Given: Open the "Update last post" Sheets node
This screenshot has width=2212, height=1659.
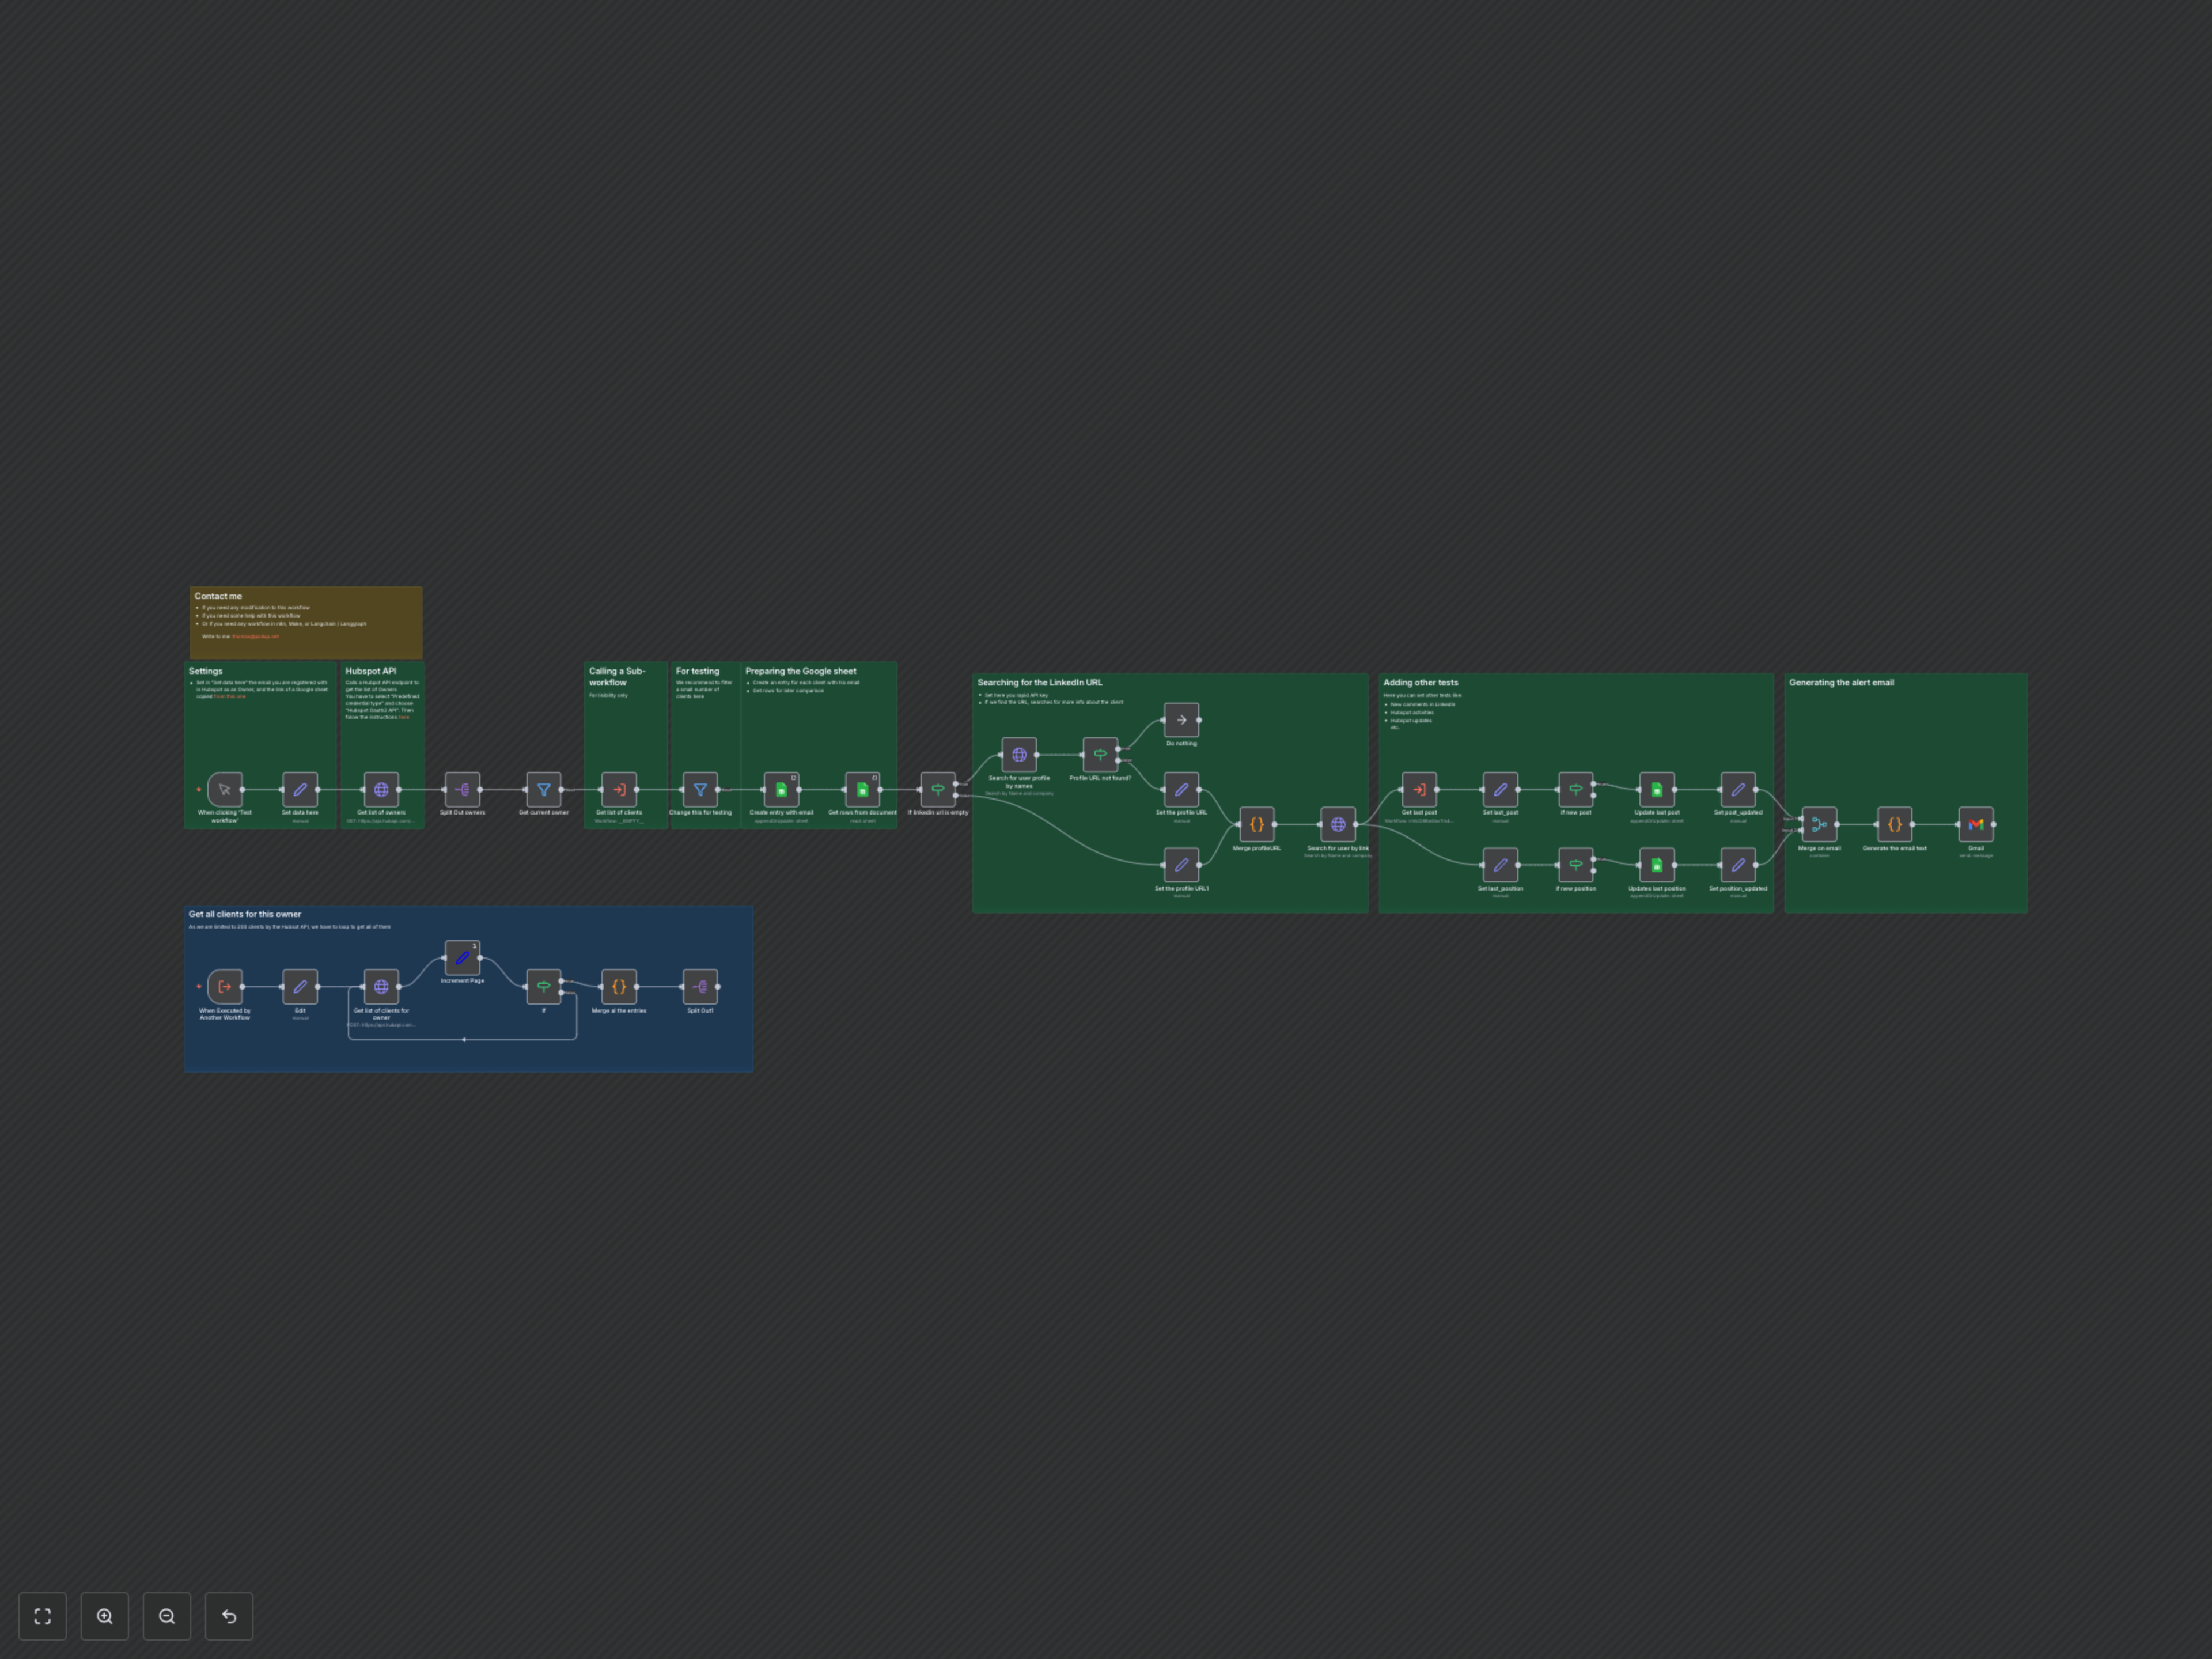Looking at the screenshot, I should (x=1657, y=789).
